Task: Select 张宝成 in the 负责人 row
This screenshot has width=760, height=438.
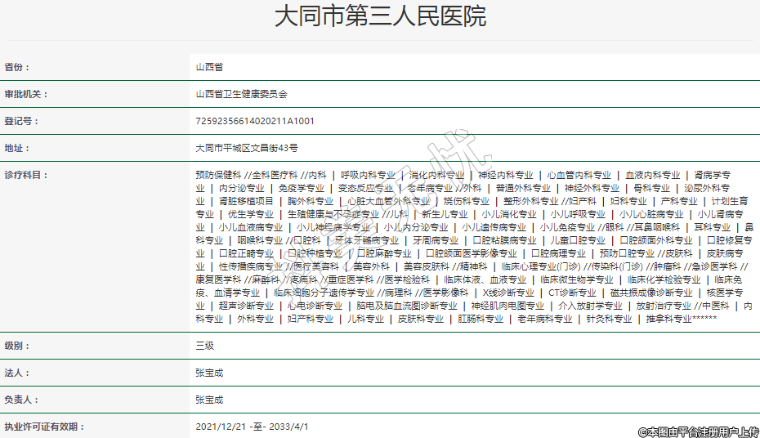Action: tap(209, 400)
